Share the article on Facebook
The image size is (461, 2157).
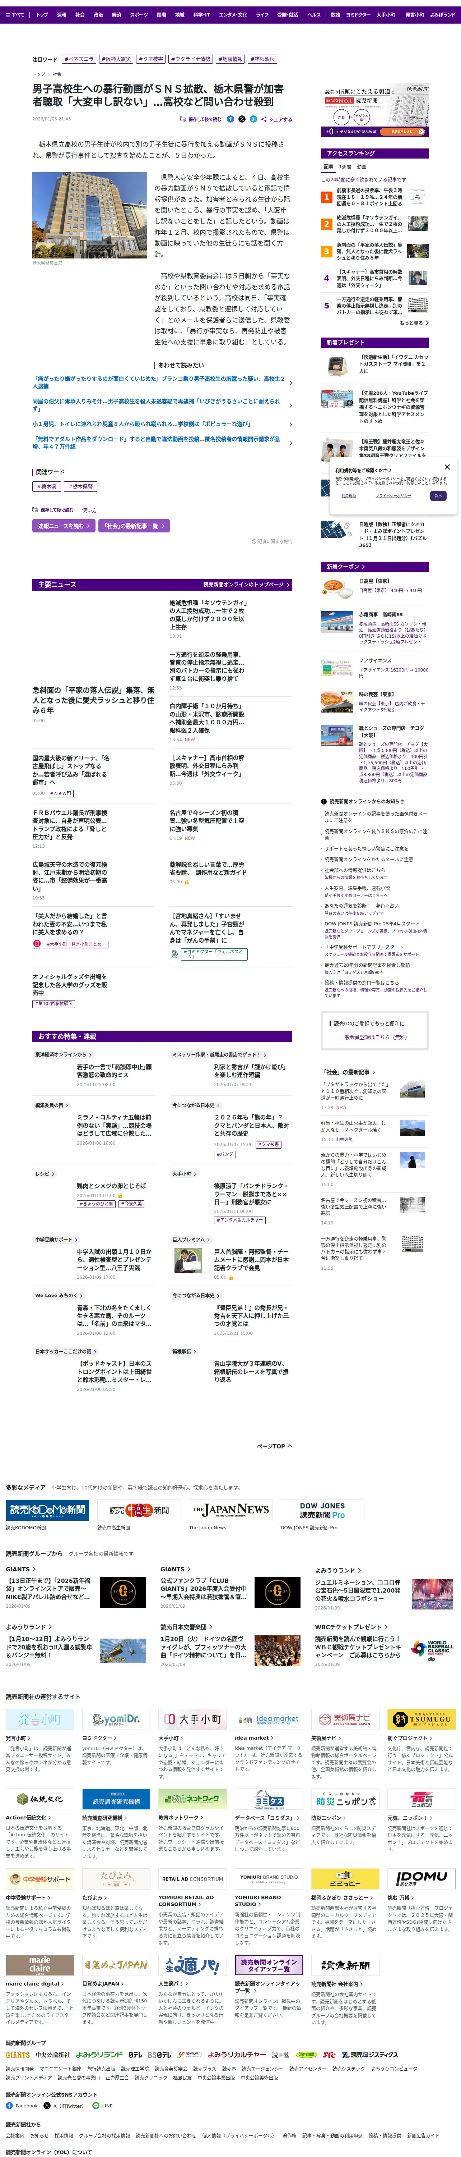230,119
